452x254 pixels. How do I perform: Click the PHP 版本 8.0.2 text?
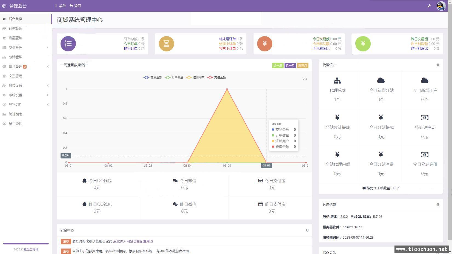coord(335,217)
